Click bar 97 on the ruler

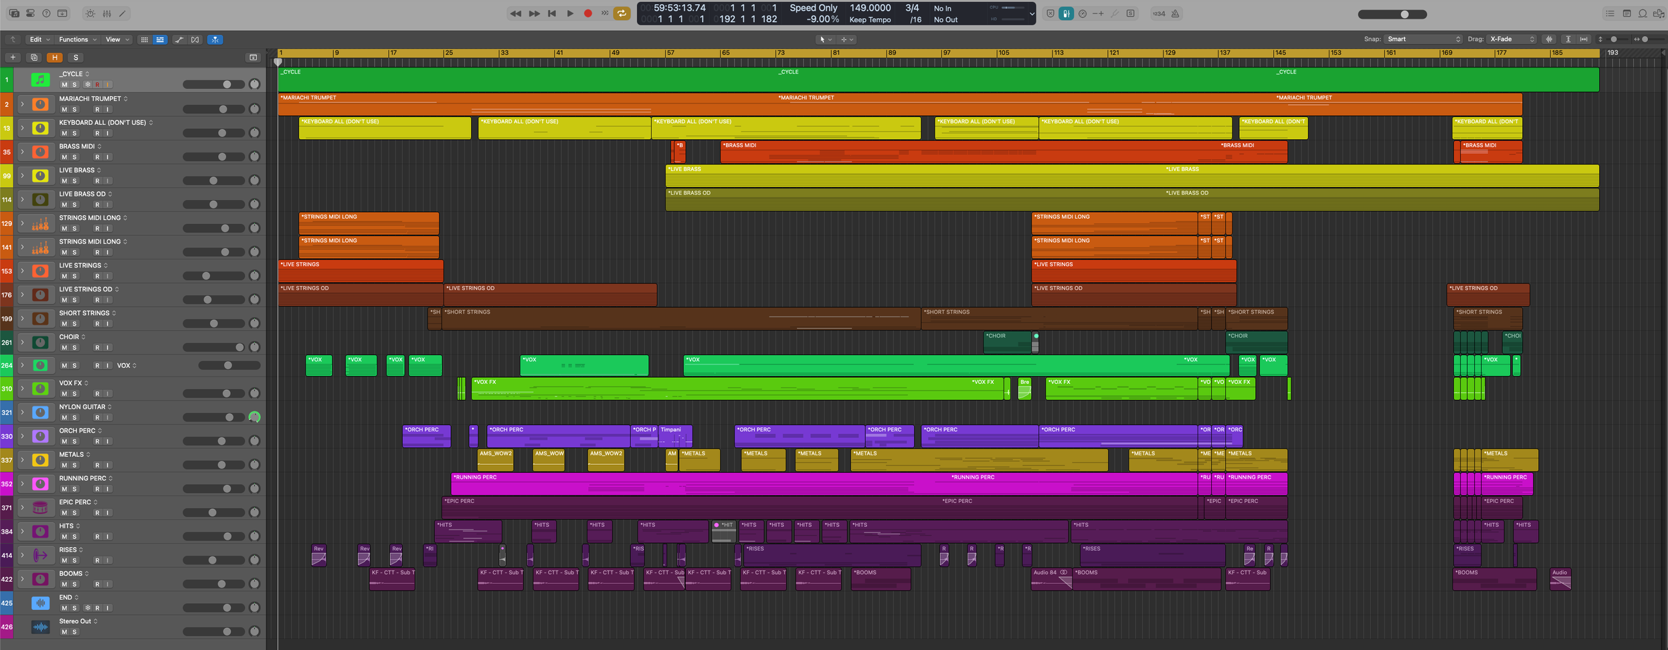[x=946, y=53]
